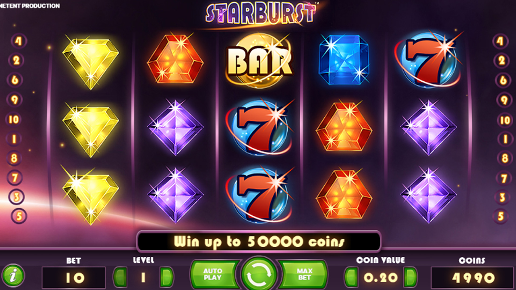Viewport: 516px width, 290px height.
Task: Open the green info paytable button
Action: point(13,275)
